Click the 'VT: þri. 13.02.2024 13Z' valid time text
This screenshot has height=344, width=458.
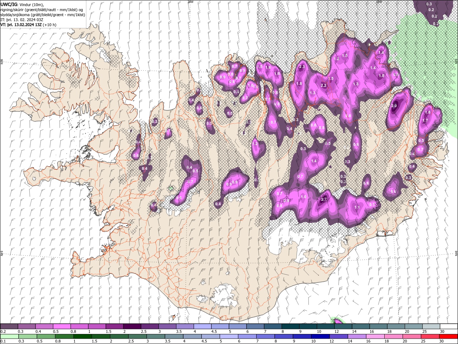[21, 25]
